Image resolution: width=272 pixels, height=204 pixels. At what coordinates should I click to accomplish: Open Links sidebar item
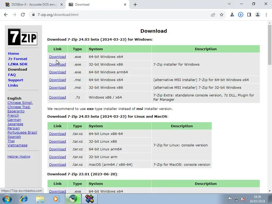(x=13, y=85)
